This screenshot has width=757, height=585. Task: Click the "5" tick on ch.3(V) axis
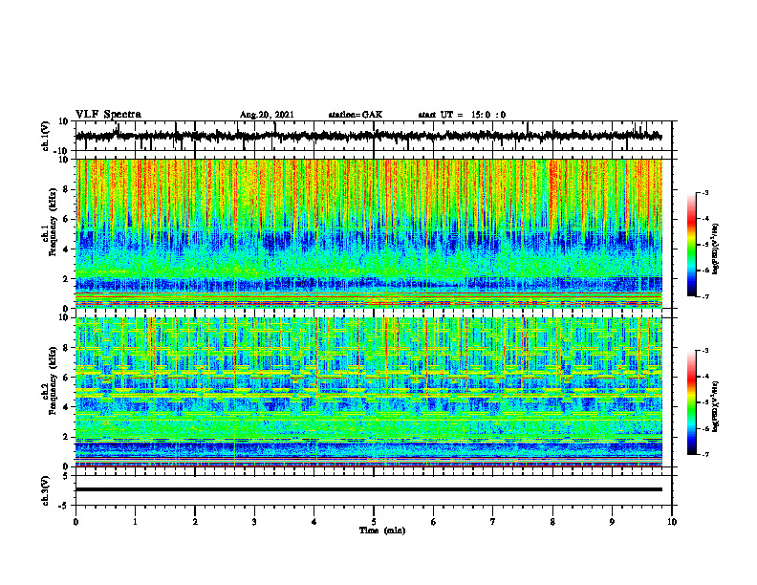tap(67, 476)
